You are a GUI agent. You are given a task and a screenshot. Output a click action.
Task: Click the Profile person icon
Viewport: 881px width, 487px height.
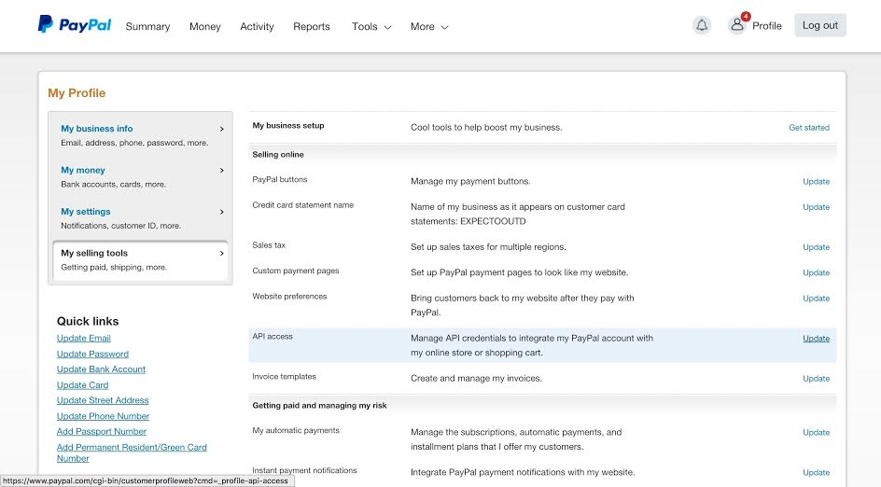[x=737, y=25]
